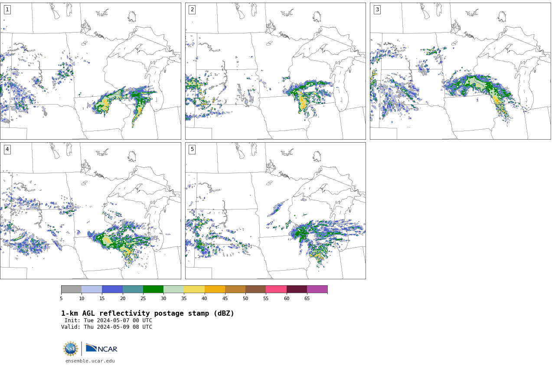Click the orange 40-45 dBZ swatch
555x366 pixels.
coord(215,289)
